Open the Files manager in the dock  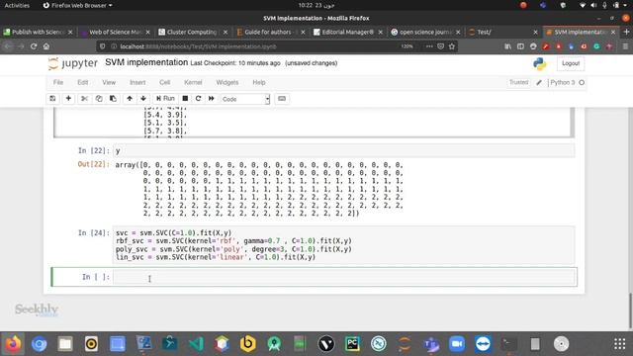(x=65, y=344)
